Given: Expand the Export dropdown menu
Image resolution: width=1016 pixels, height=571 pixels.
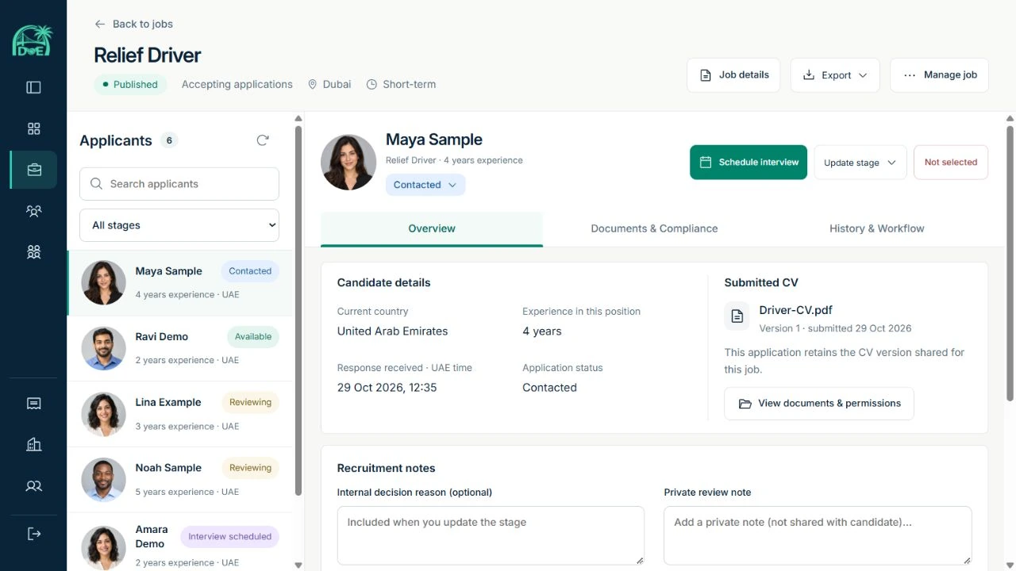Looking at the screenshot, I should [x=835, y=75].
